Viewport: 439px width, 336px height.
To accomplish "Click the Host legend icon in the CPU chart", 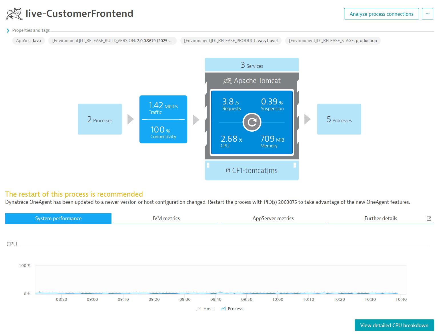I will coord(199,309).
